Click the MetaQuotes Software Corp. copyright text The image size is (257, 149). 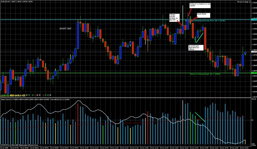[x=20, y=145]
